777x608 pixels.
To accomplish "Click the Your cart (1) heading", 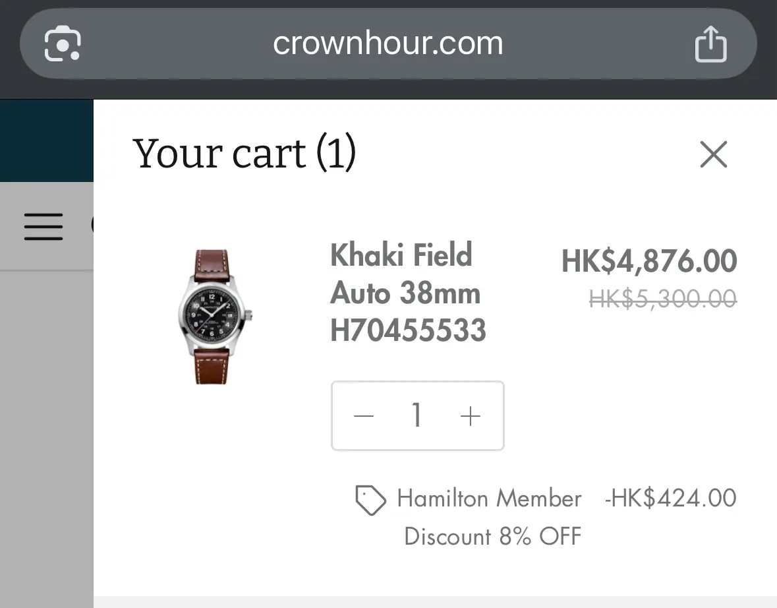I will pos(245,153).
